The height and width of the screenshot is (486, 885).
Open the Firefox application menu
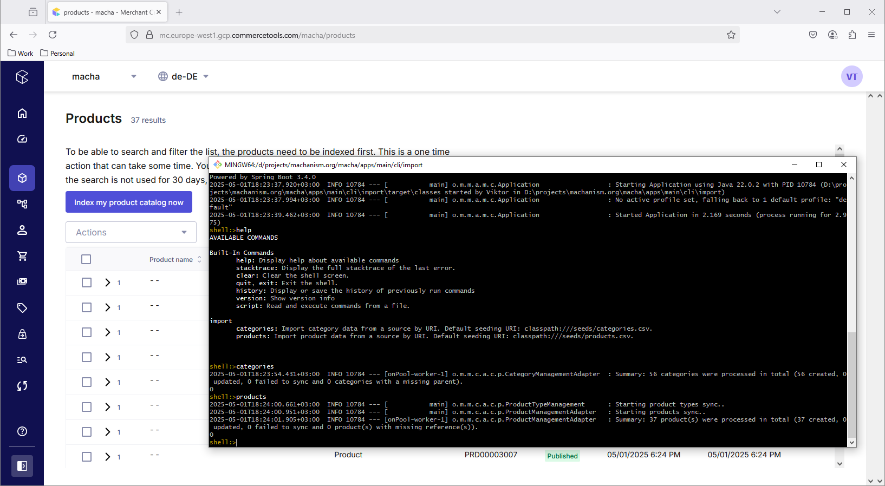click(x=871, y=35)
